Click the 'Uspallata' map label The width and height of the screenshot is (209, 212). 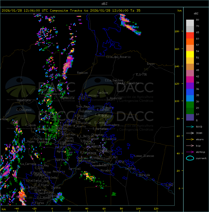[x=24, y=100]
